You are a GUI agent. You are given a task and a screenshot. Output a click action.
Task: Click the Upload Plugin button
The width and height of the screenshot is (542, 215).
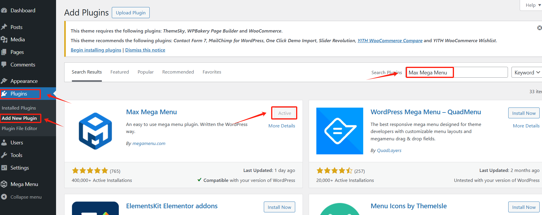point(131,13)
